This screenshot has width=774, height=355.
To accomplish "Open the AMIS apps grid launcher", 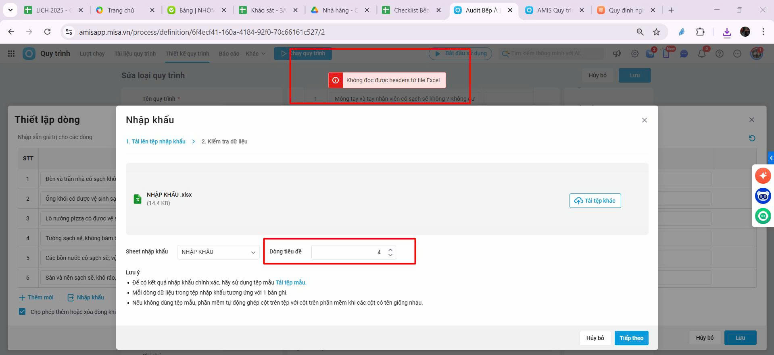I will coord(11,54).
